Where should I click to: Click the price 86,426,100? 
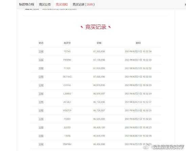[99, 127]
